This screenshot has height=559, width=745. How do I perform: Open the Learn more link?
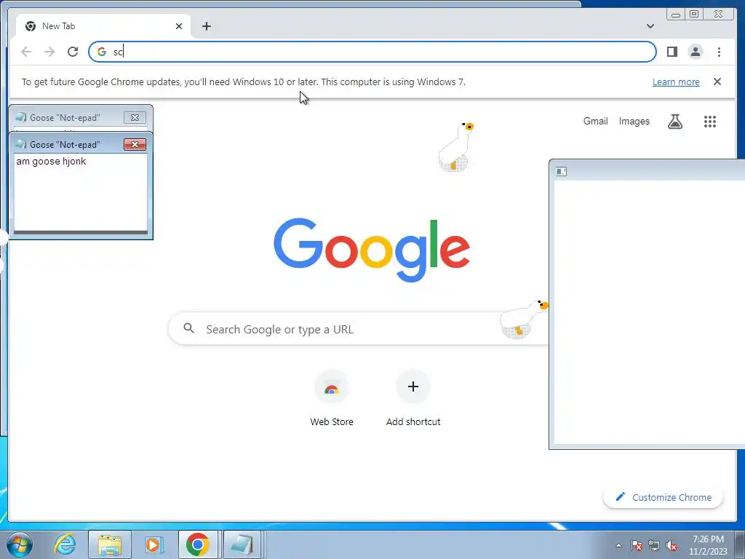[676, 82]
